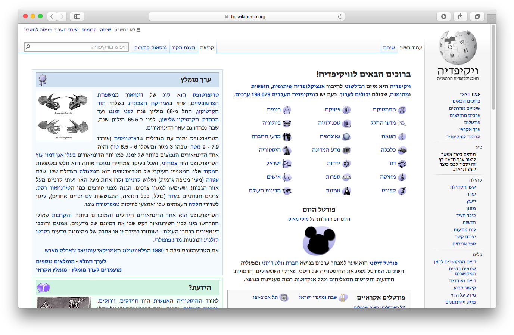
Task: Click the Triceratops fossil skulls thumbnail
Action: click(x=63, y=116)
